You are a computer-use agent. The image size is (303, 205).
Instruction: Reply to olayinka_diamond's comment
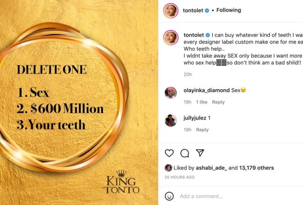[218, 102]
